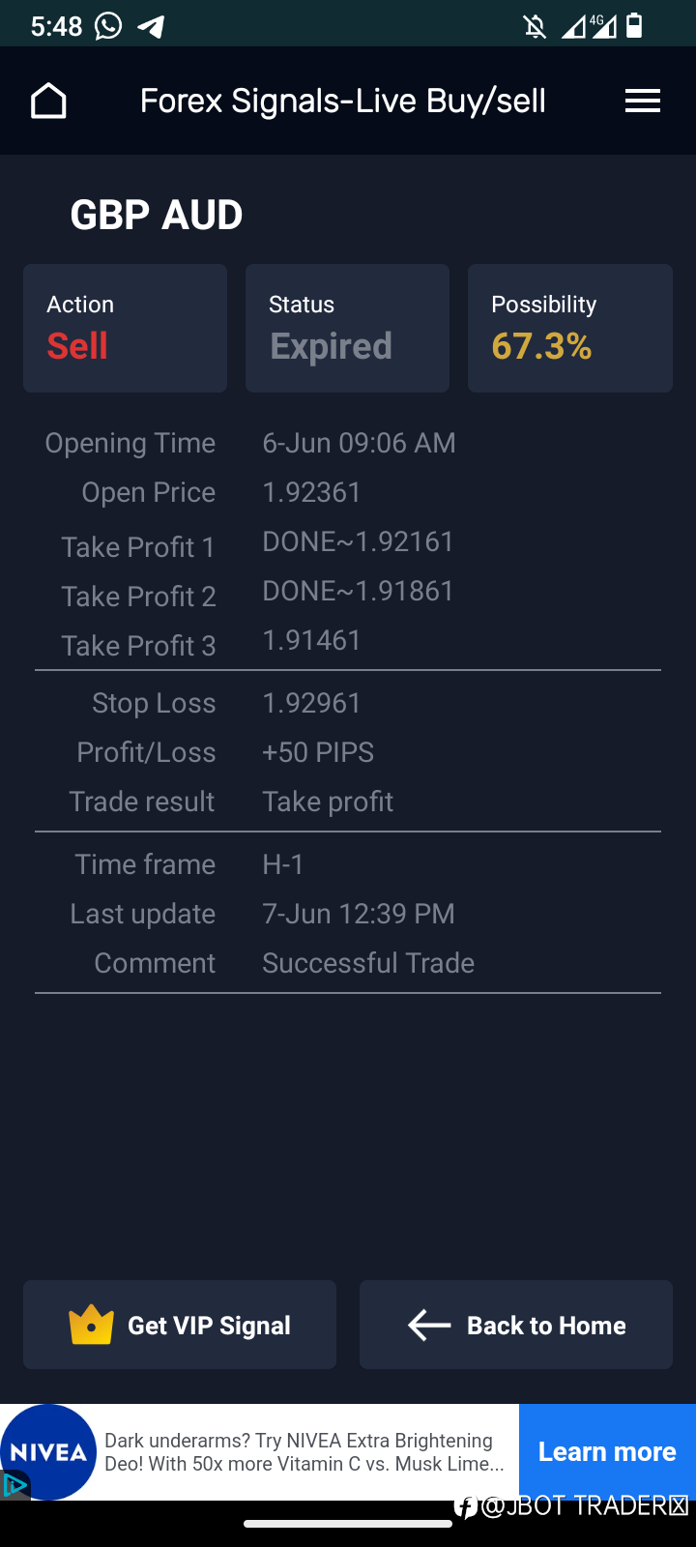Image resolution: width=696 pixels, height=1547 pixels.
Task: Tap the Telegram notification icon
Action: pyautogui.click(x=151, y=26)
